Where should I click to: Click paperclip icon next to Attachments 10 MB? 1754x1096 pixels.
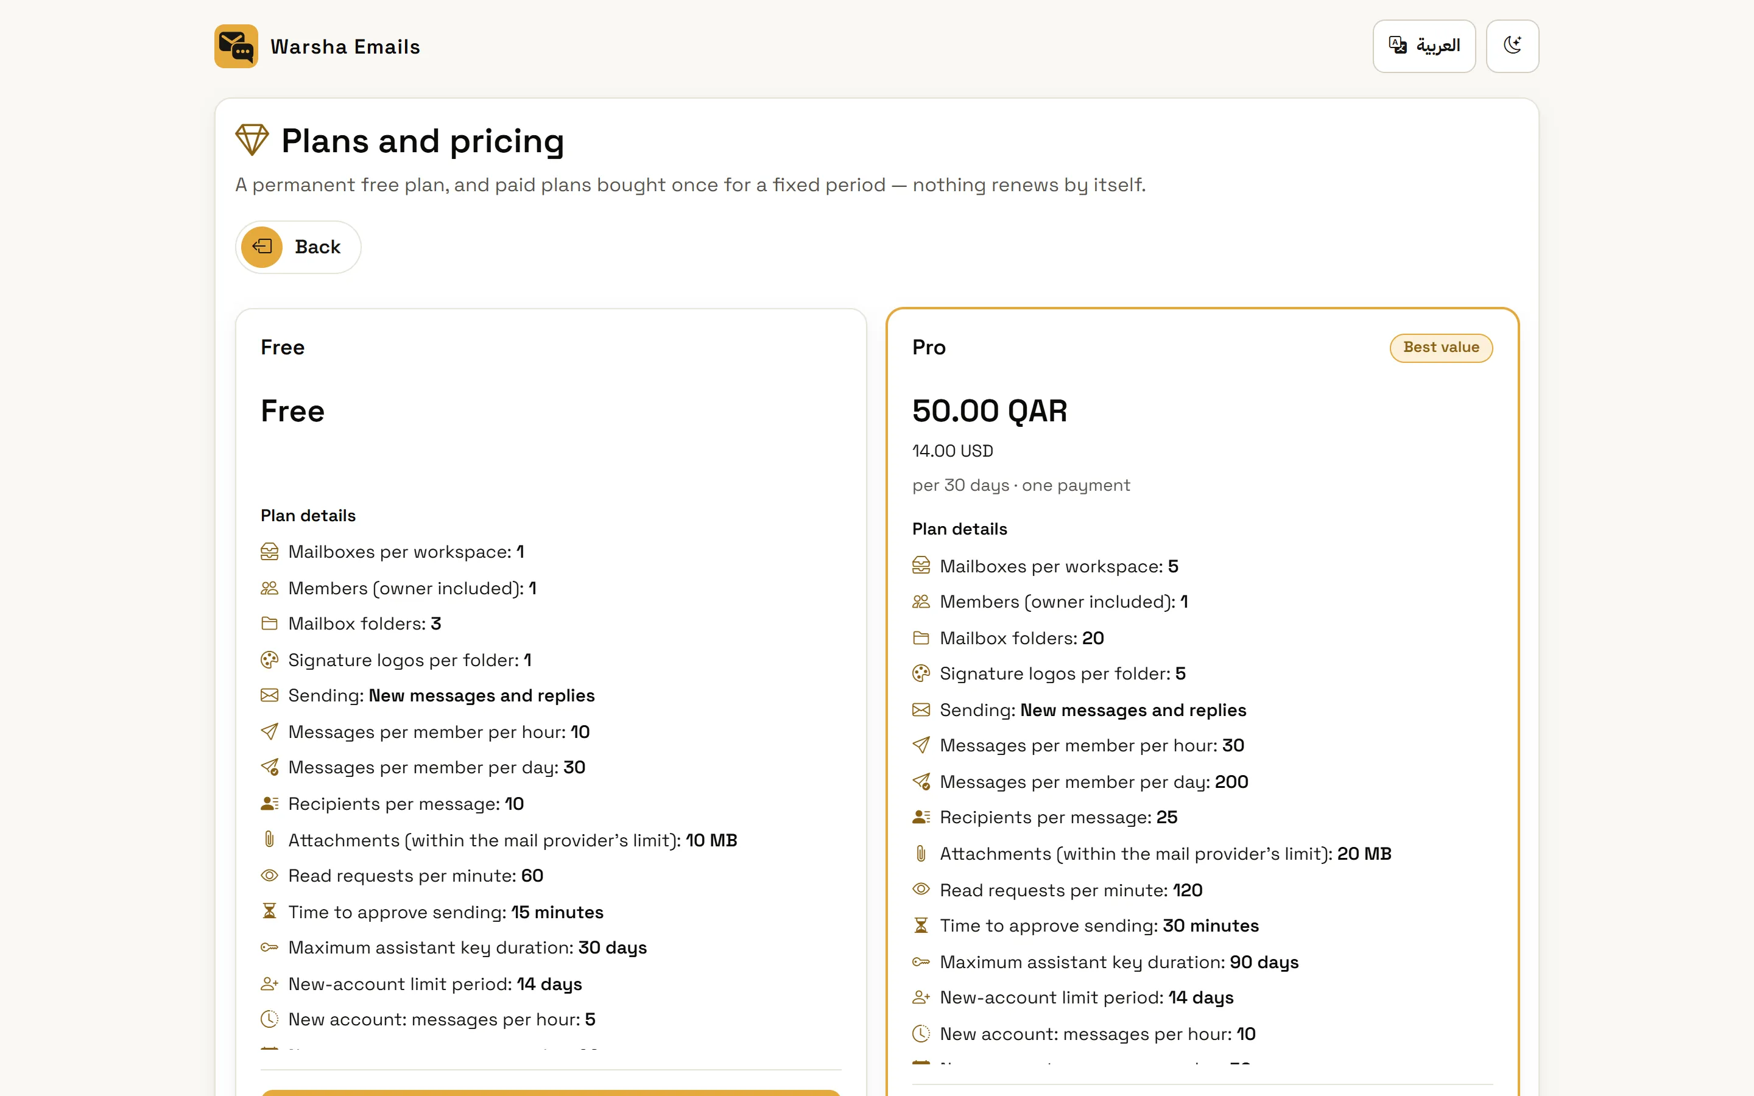(269, 840)
